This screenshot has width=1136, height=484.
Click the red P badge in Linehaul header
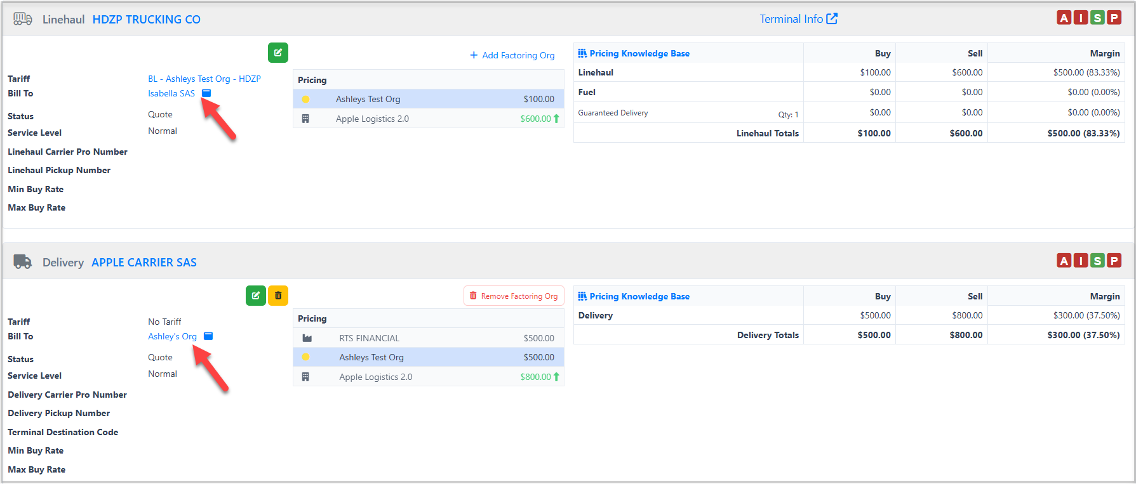pos(1114,18)
